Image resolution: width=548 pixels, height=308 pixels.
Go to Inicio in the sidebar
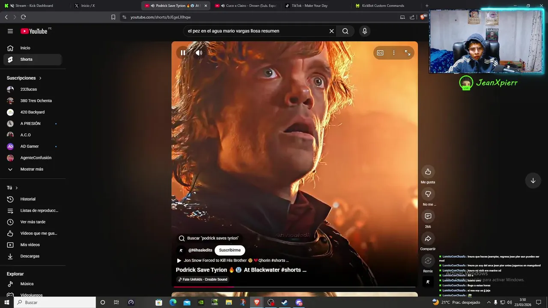tap(33, 48)
